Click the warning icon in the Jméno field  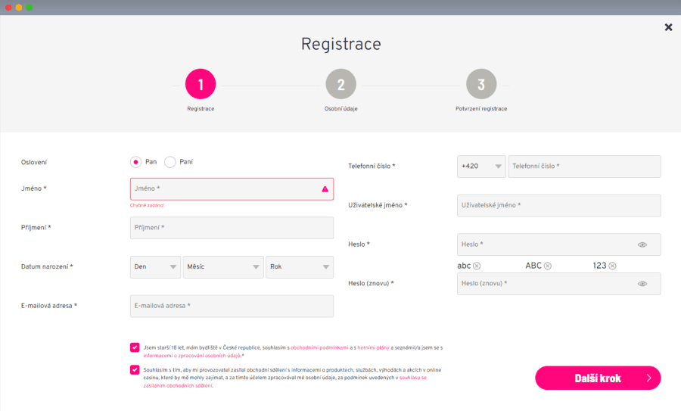point(325,189)
